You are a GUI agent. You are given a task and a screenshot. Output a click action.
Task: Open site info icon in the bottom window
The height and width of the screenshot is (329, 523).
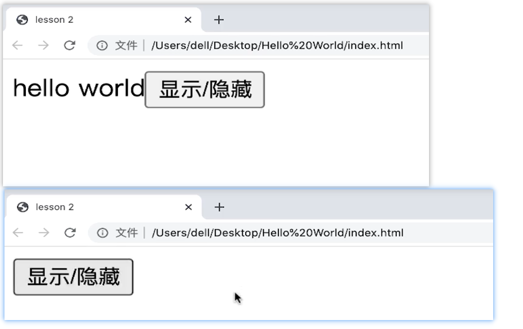[x=103, y=233]
